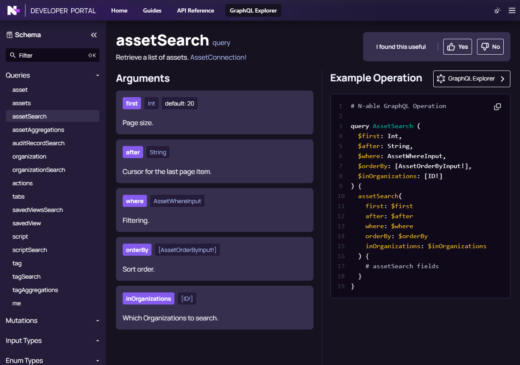This screenshot has width=520, height=365.
Task: Expand the Input Types section
Action: coord(53,341)
